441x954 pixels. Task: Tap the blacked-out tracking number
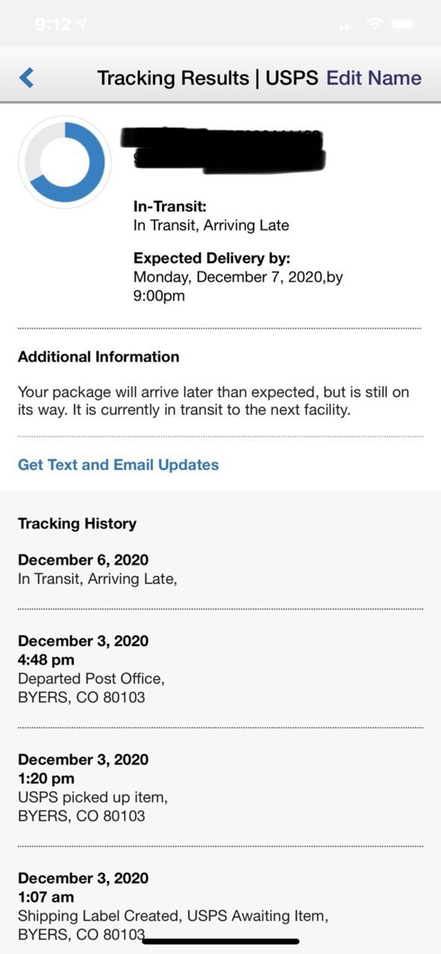[224, 150]
